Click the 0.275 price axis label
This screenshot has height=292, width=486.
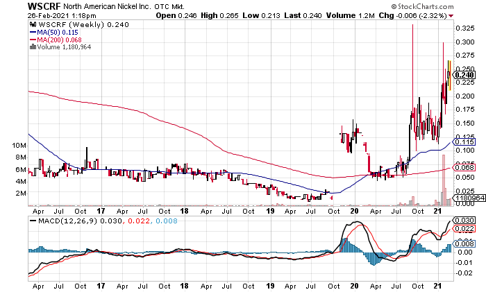point(465,55)
